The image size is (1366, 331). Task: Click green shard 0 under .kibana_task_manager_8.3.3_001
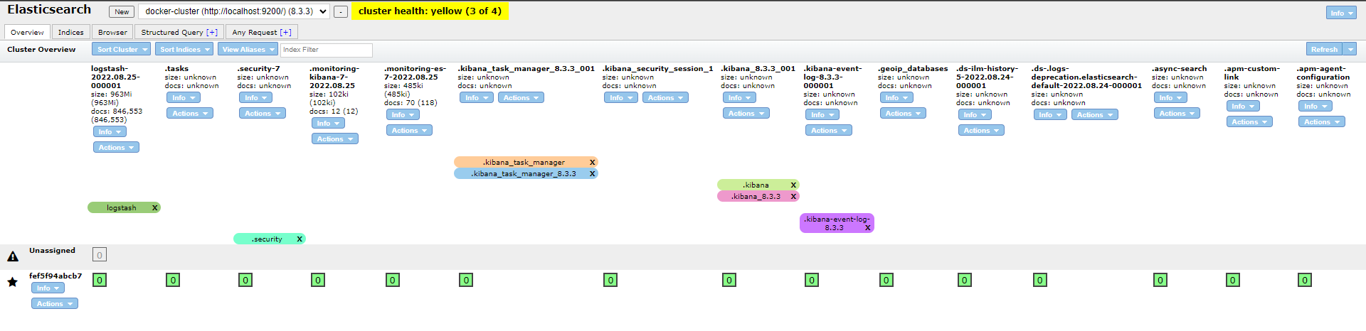pos(466,281)
